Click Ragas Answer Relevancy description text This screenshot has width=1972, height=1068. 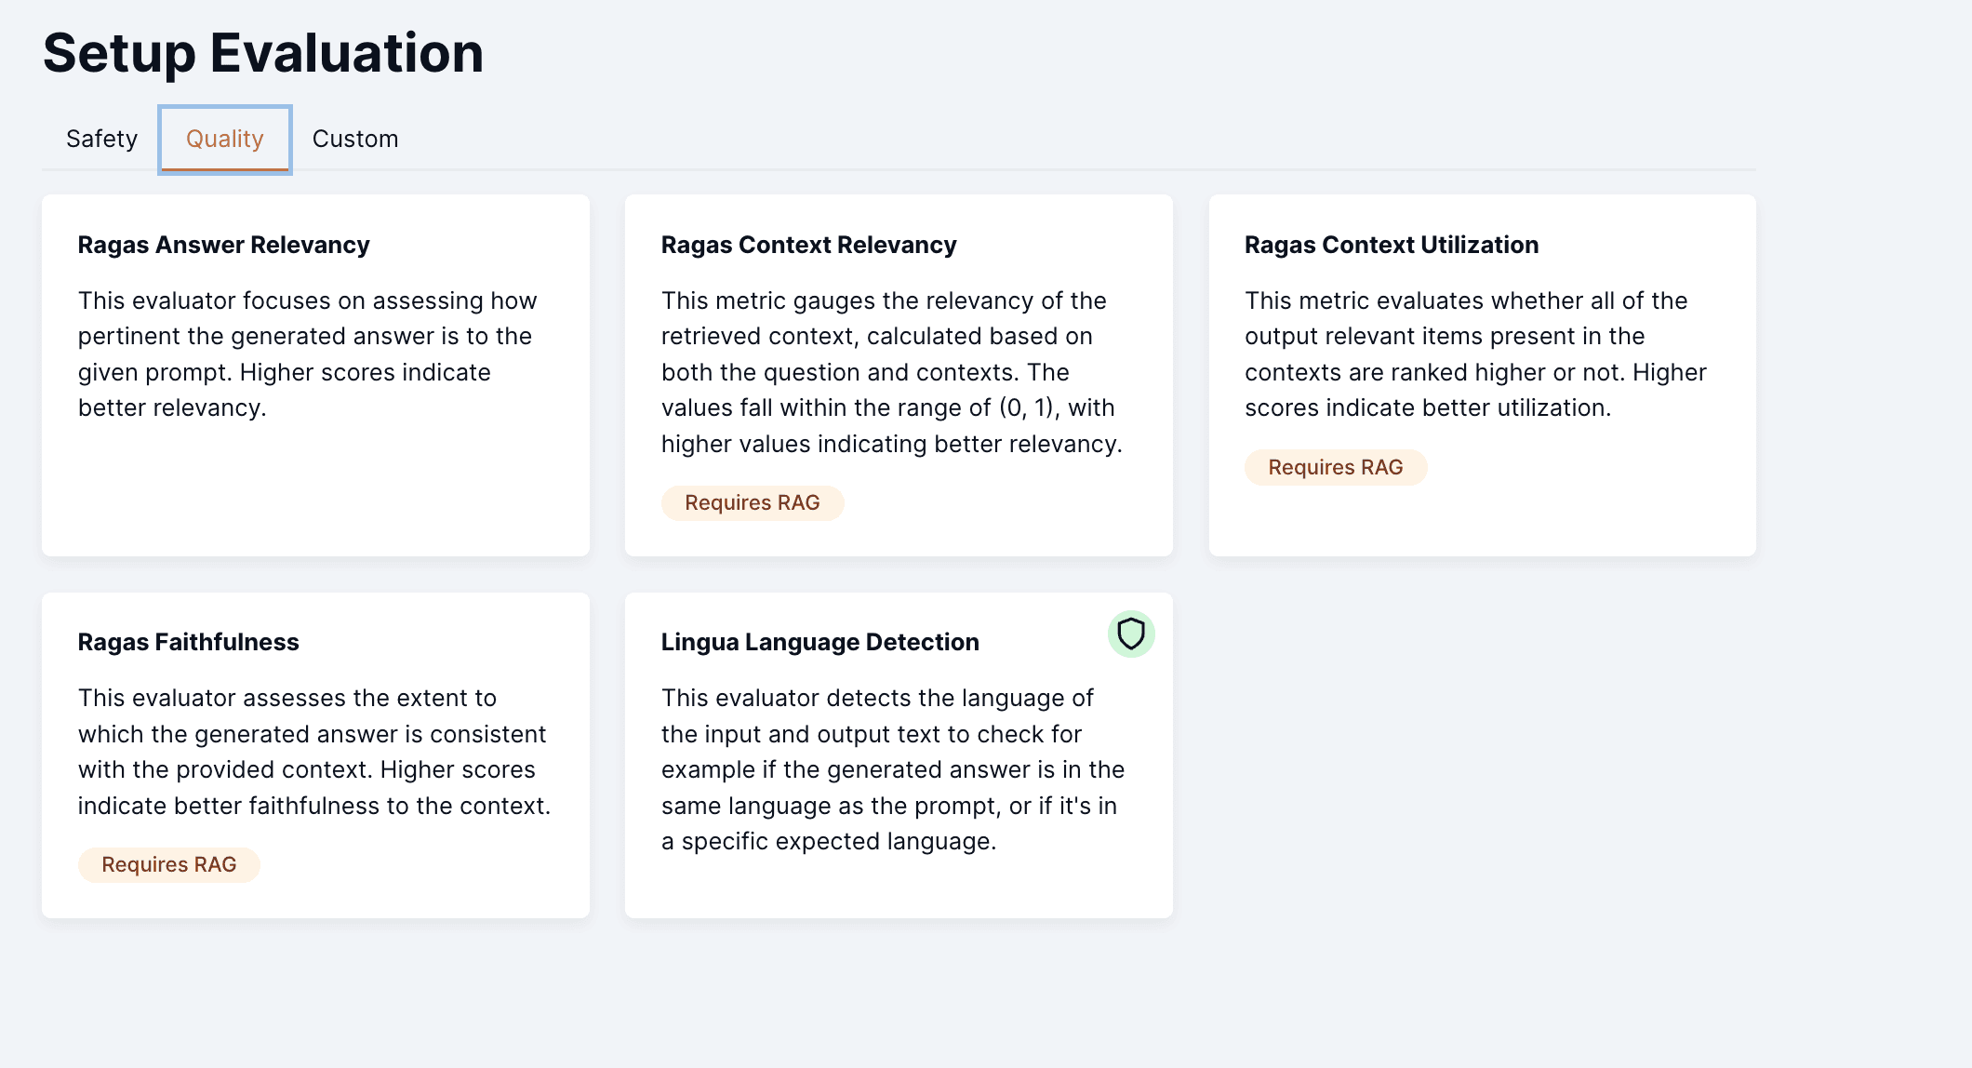308,354
